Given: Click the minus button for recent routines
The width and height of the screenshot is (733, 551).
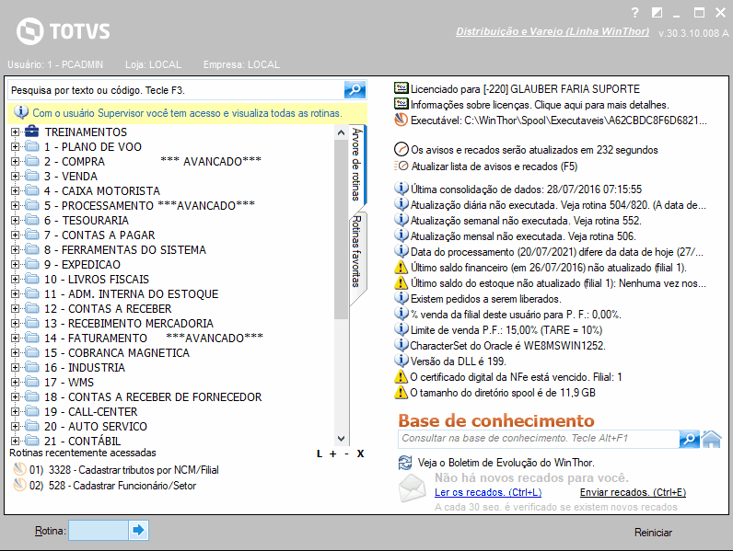Looking at the screenshot, I should pyautogui.click(x=346, y=453).
